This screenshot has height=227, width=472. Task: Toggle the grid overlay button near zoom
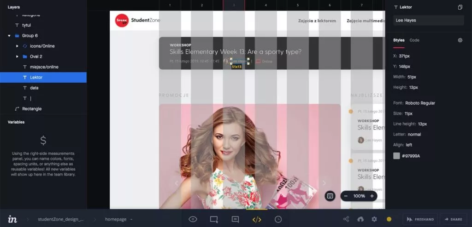pyautogui.click(x=330, y=196)
